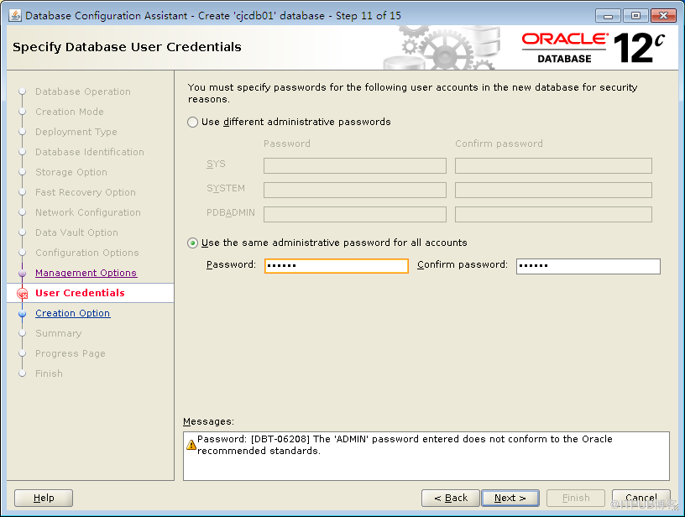
Task: Click the 'Messages:' label
Action: click(208, 421)
